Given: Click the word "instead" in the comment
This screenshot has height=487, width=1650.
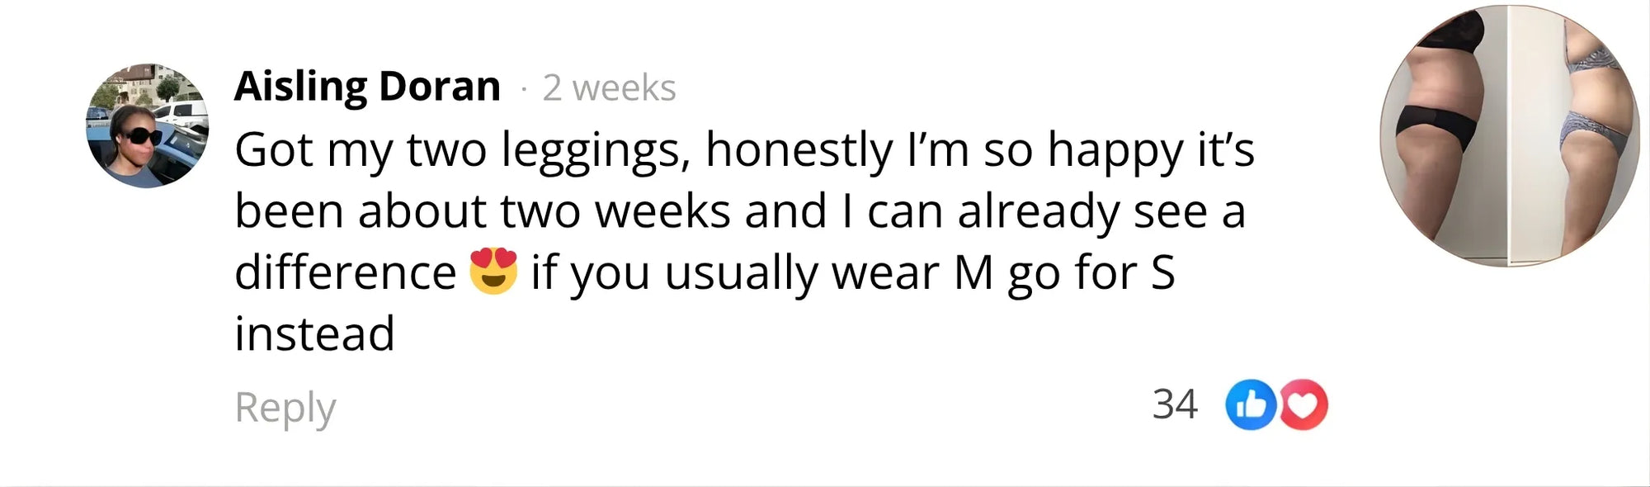Looking at the screenshot, I should 314,333.
